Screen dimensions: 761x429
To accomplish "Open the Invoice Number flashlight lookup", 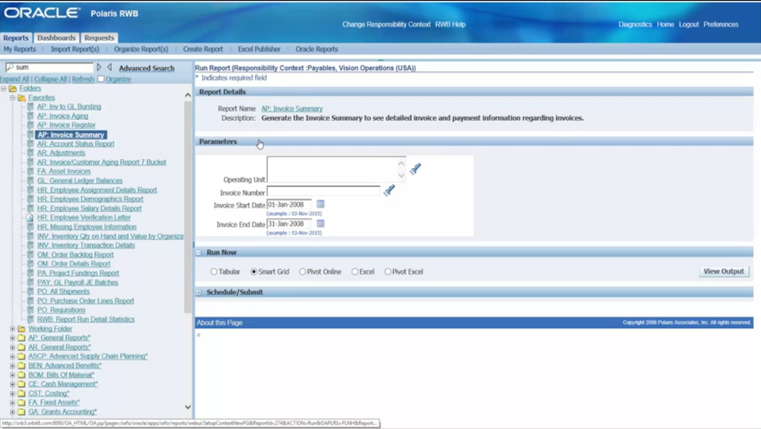I will 389,190.
